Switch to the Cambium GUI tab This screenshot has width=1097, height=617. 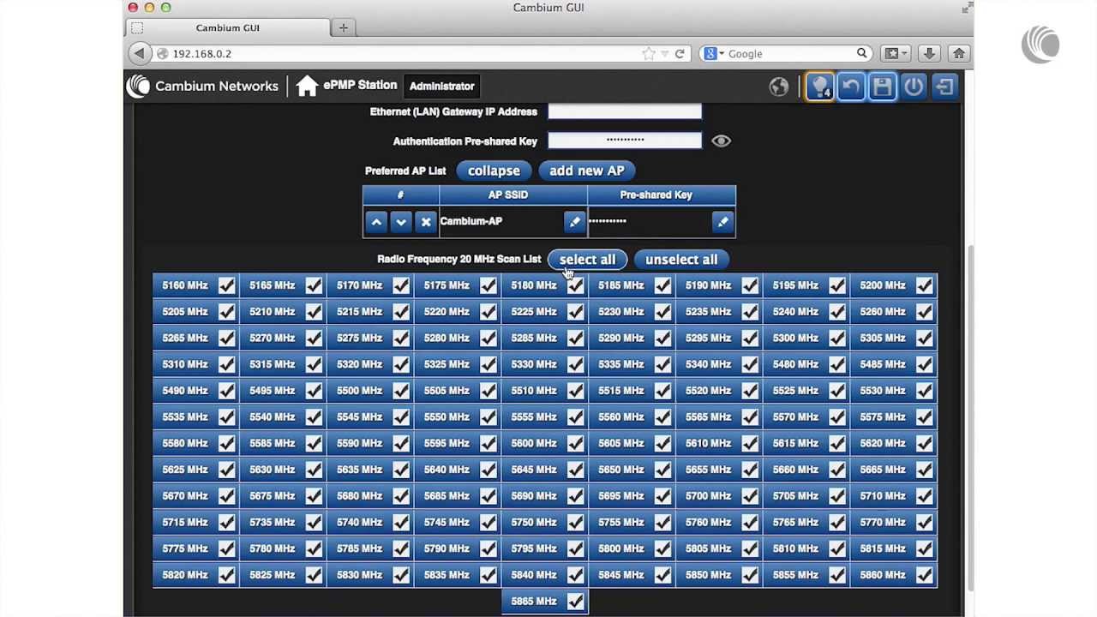point(227,27)
